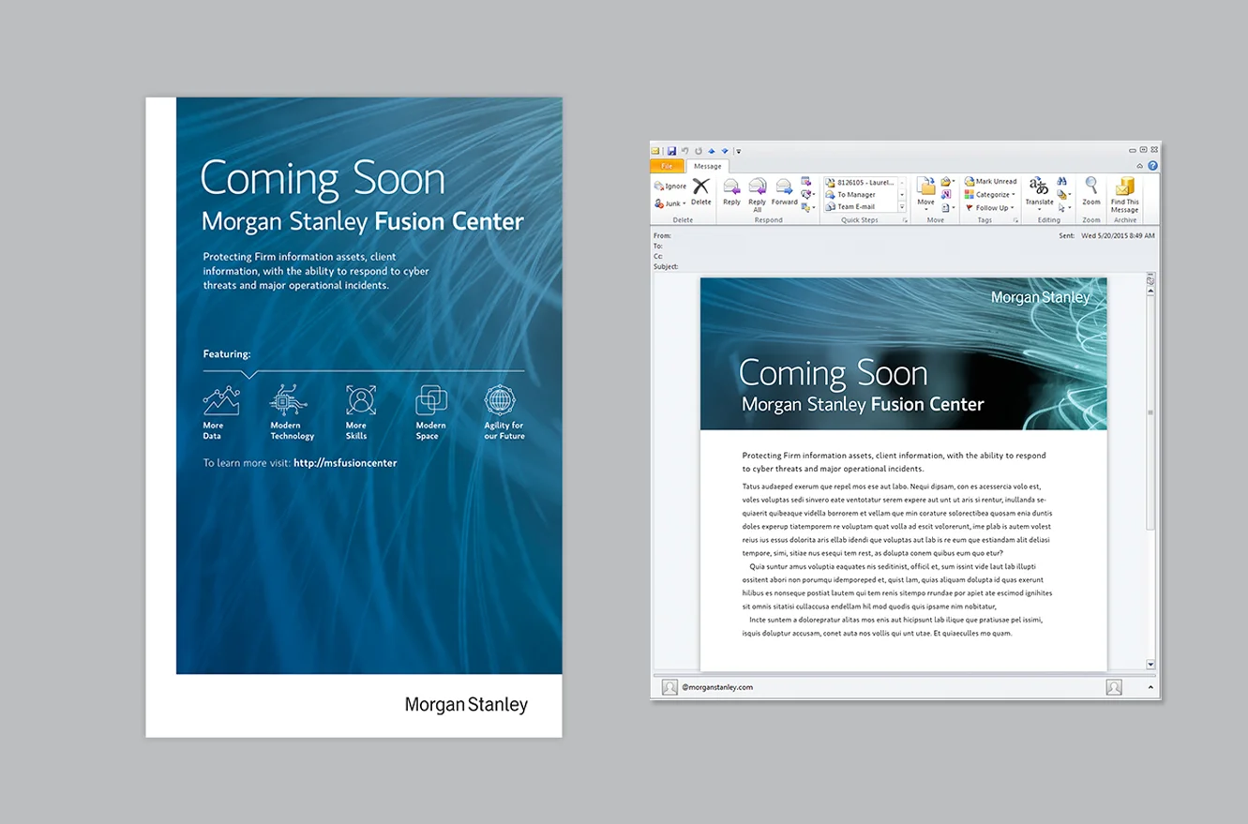Click the Agility for our Future globe icon
Image resolution: width=1248 pixels, height=824 pixels.
[x=501, y=400]
